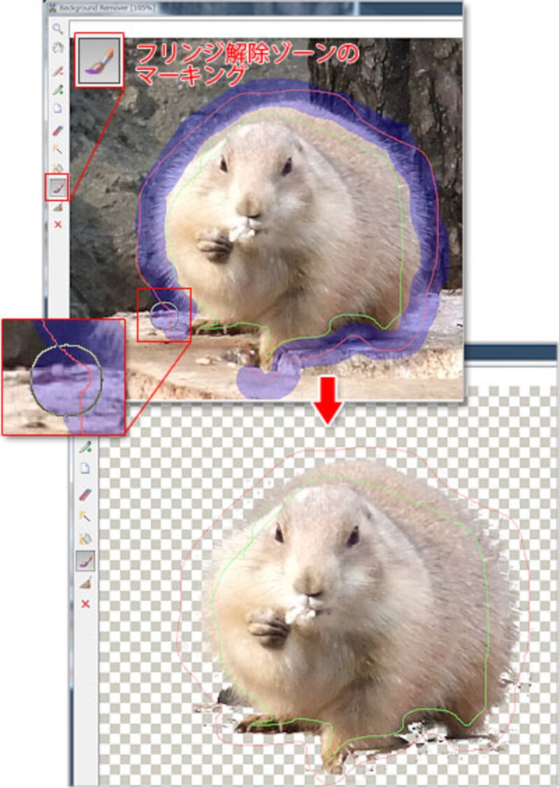
Task: Click the blank page icon in upper window
Action: pos(58,108)
